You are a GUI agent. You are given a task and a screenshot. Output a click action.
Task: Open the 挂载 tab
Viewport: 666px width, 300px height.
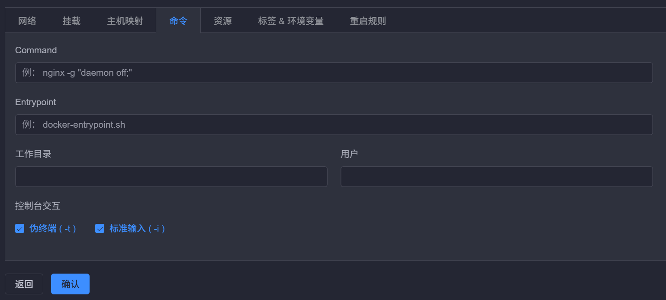tap(71, 21)
